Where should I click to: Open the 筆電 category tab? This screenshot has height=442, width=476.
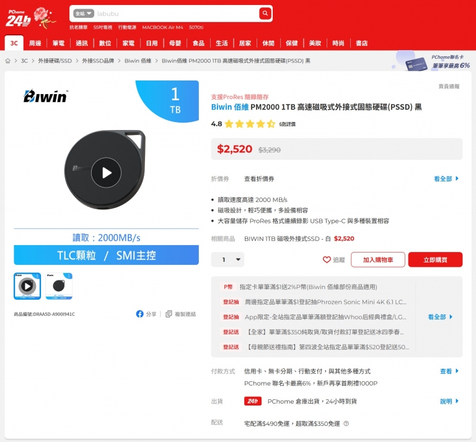(x=58, y=43)
